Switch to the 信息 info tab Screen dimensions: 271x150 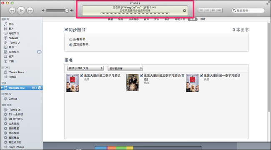point(121,19)
